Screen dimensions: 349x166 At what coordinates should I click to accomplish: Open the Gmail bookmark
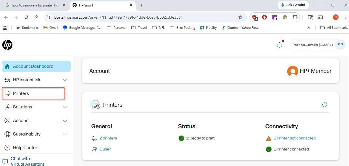[x=51, y=28]
